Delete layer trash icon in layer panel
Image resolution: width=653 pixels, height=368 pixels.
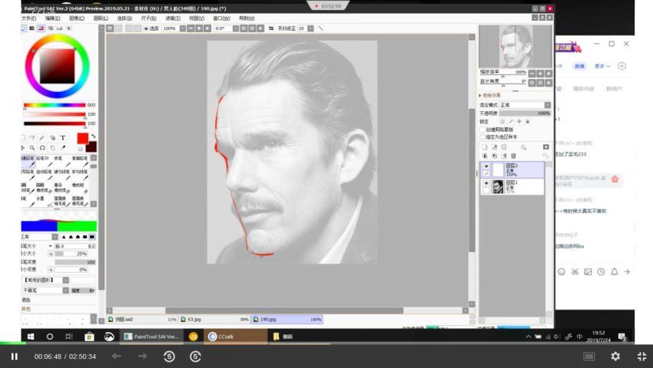coord(513,156)
